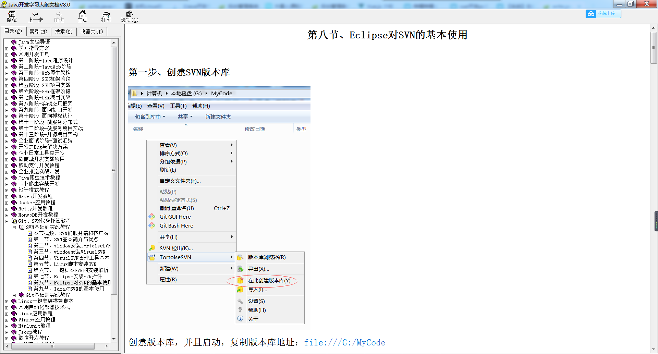Click the page icon of 第九节、Idea对SVN的基本使用
Image resolution: width=658 pixels, height=354 pixels.
point(30,289)
